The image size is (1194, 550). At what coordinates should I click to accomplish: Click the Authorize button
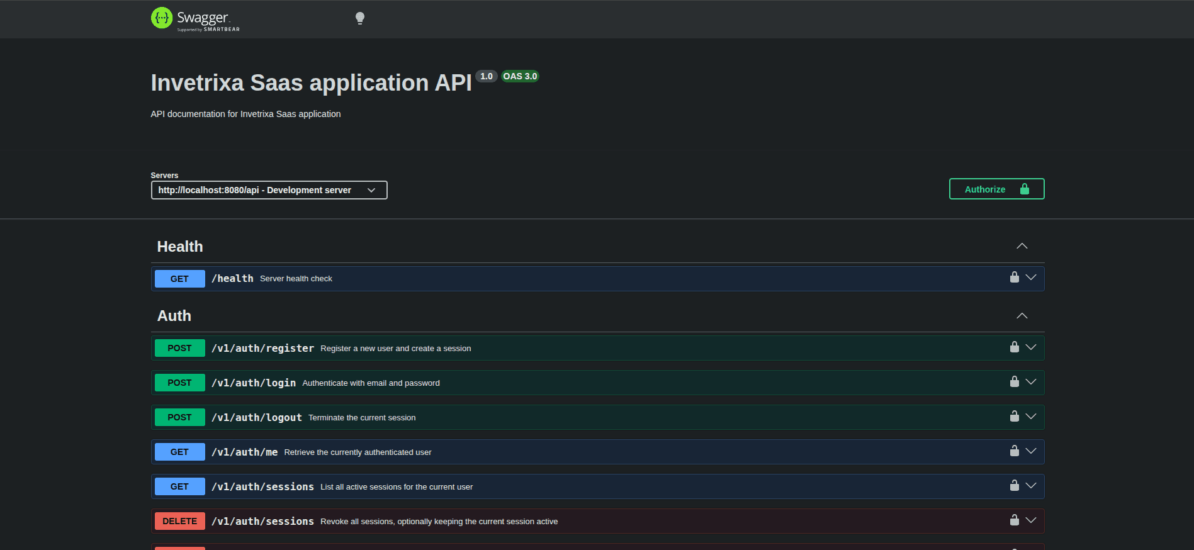point(996,189)
